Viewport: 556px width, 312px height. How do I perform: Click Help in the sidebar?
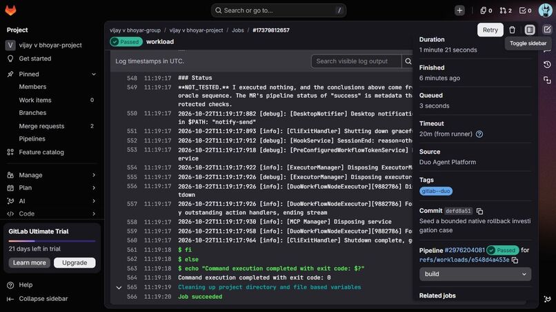point(26,285)
